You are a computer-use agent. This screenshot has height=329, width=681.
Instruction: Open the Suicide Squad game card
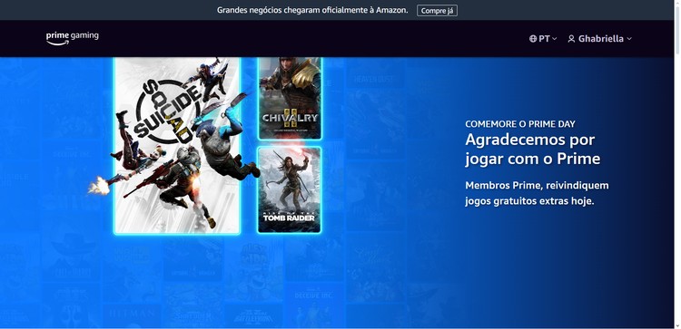point(177,146)
